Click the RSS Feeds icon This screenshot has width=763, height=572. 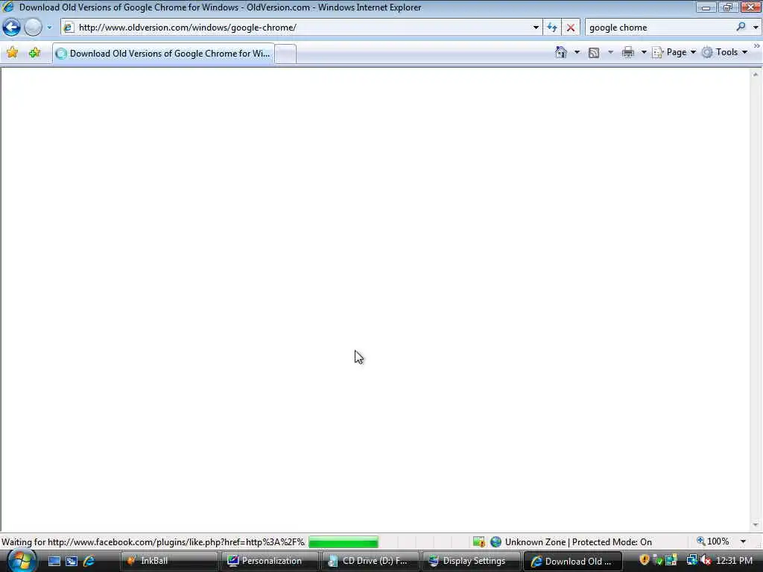point(594,53)
